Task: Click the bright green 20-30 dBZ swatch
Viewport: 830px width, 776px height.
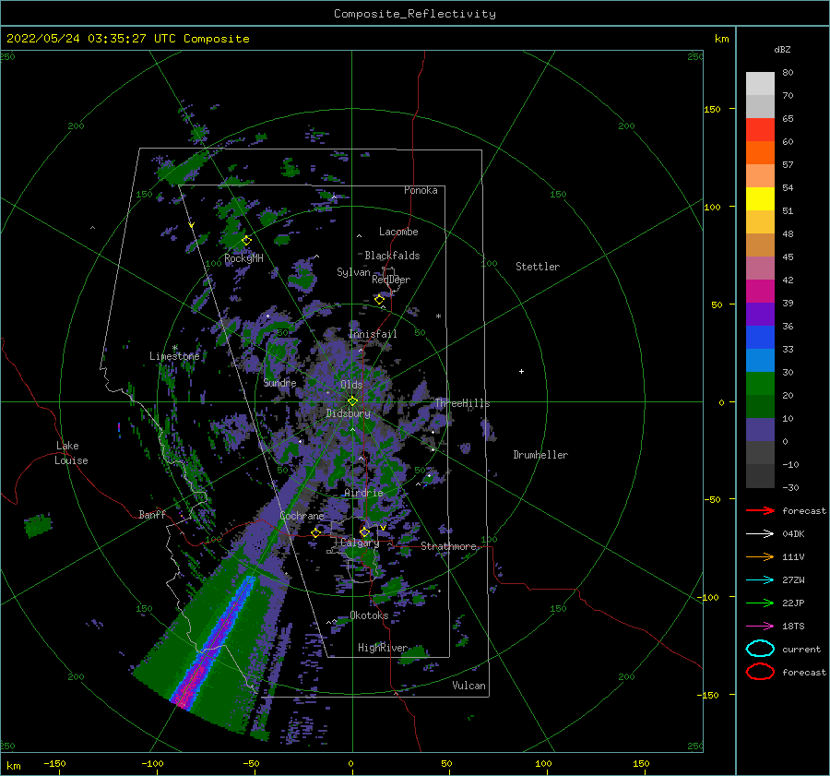Action: point(760,384)
